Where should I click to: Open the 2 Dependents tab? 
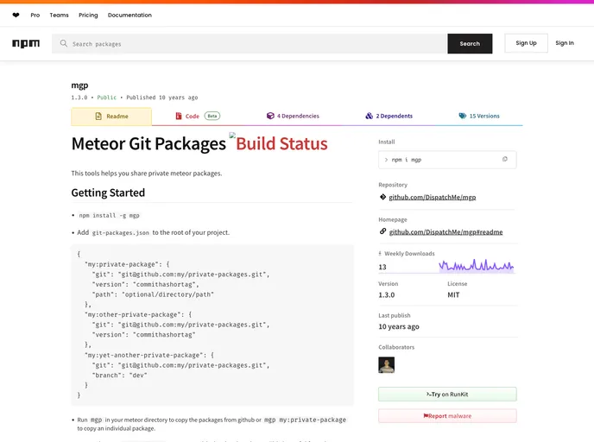389,116
